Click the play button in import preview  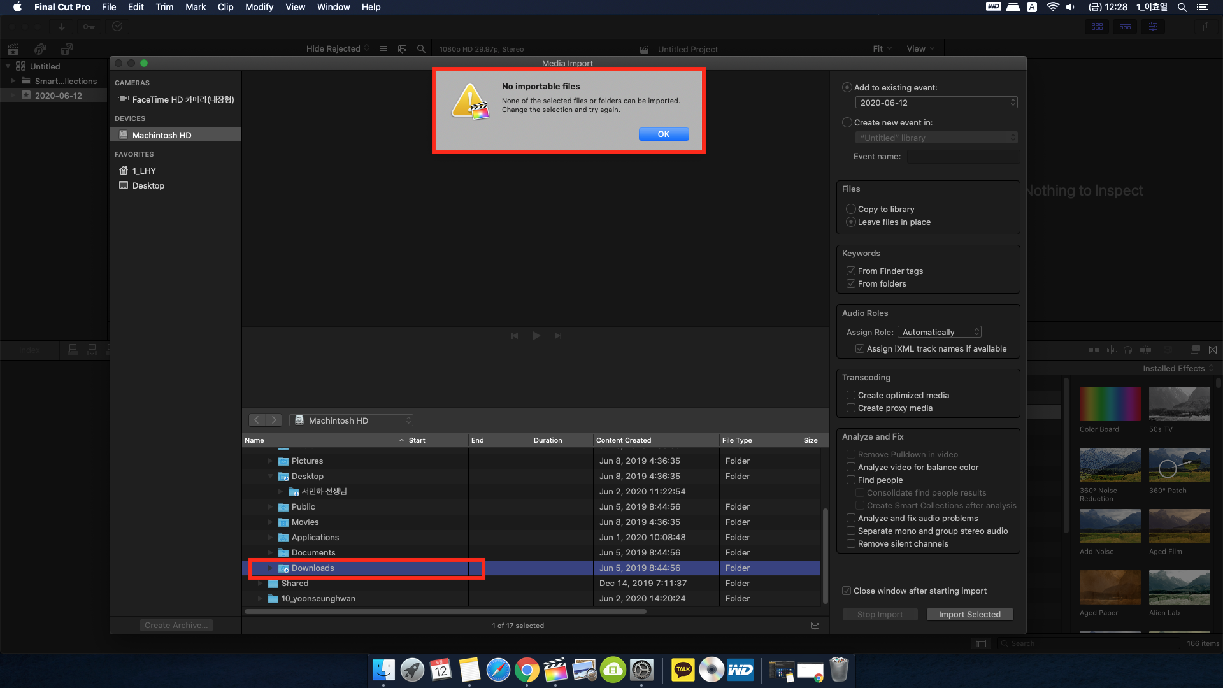coord(536,336)
